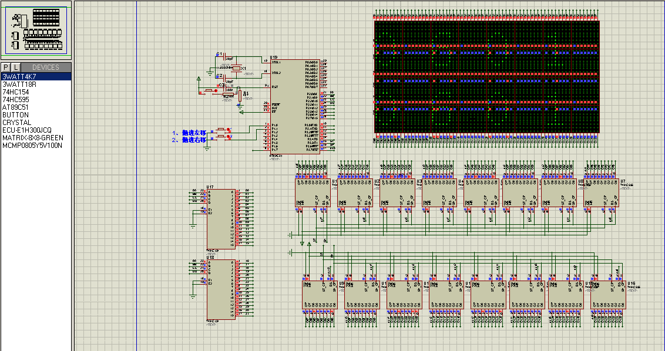Click power terminal arrow above reset button
Screen dimensions: 665x351
click(x=199, y=79)
